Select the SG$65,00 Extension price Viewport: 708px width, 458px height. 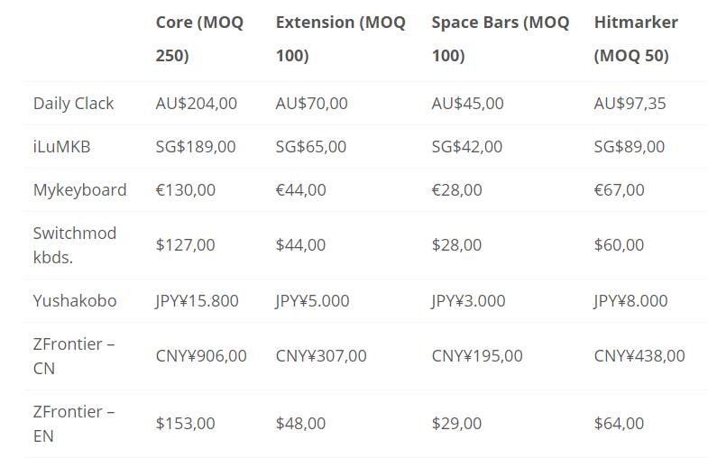point(310,147)
